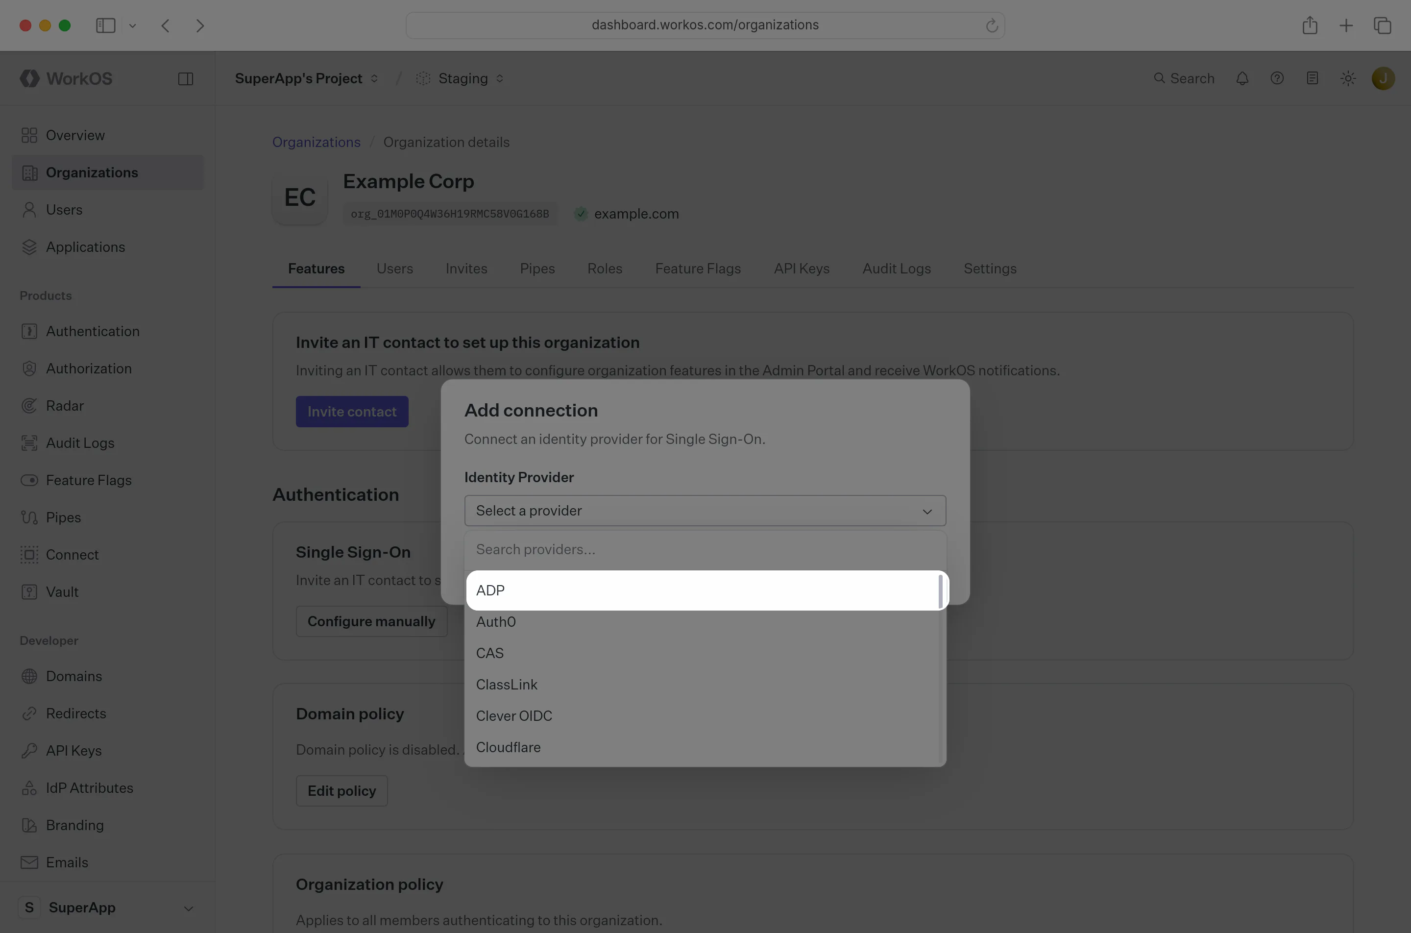Open Feature Flags in sidebar
Viewport: 1411px width, 933px height.
click(108, 480)
